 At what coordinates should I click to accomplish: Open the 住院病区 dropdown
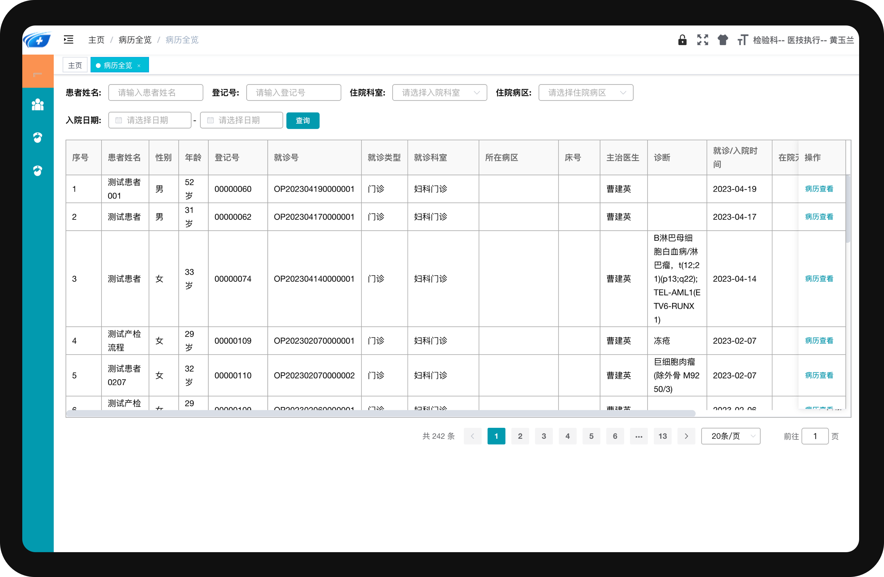[586, 92]
